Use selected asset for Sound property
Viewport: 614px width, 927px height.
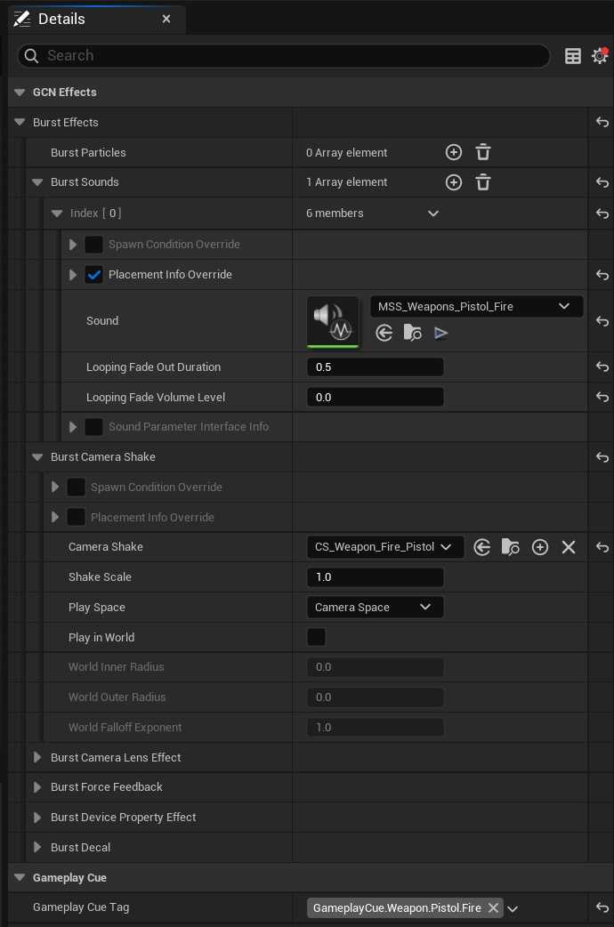pyautogui.click(x=384, y=333)
